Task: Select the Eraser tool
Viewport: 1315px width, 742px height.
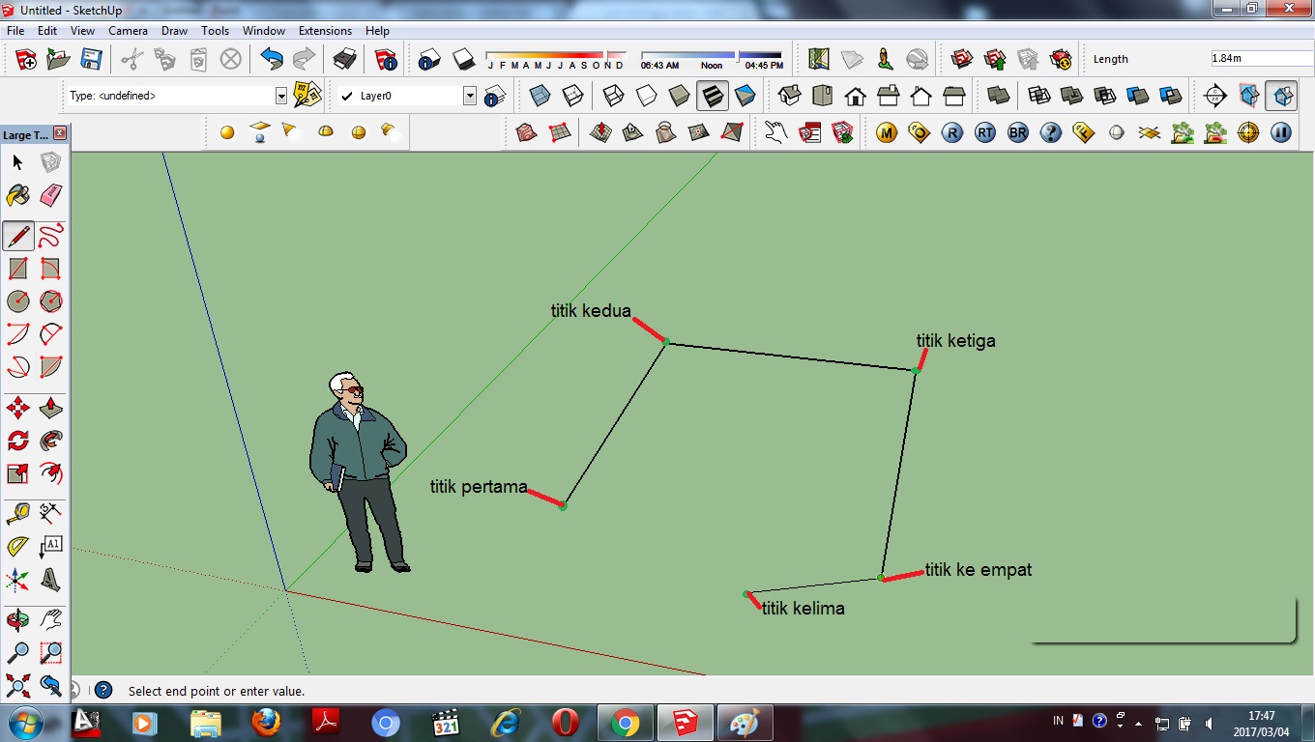Action: pyautogui.click(x=50, y=191)
